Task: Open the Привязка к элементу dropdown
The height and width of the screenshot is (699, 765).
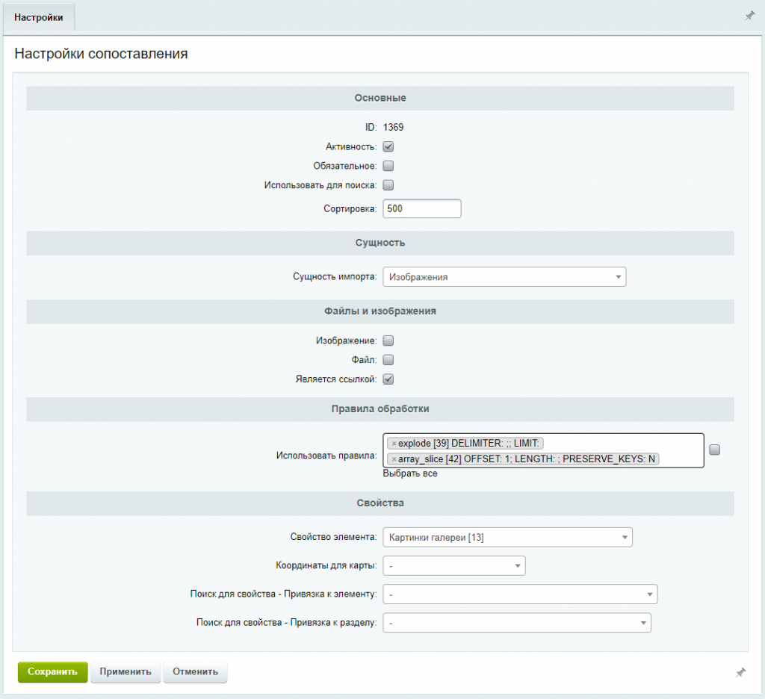Action: pyautogui.click(x=520, y=594)
